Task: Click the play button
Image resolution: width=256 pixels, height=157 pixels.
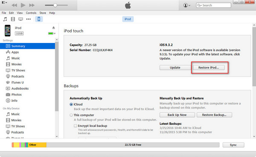Action: pos(23,5)
